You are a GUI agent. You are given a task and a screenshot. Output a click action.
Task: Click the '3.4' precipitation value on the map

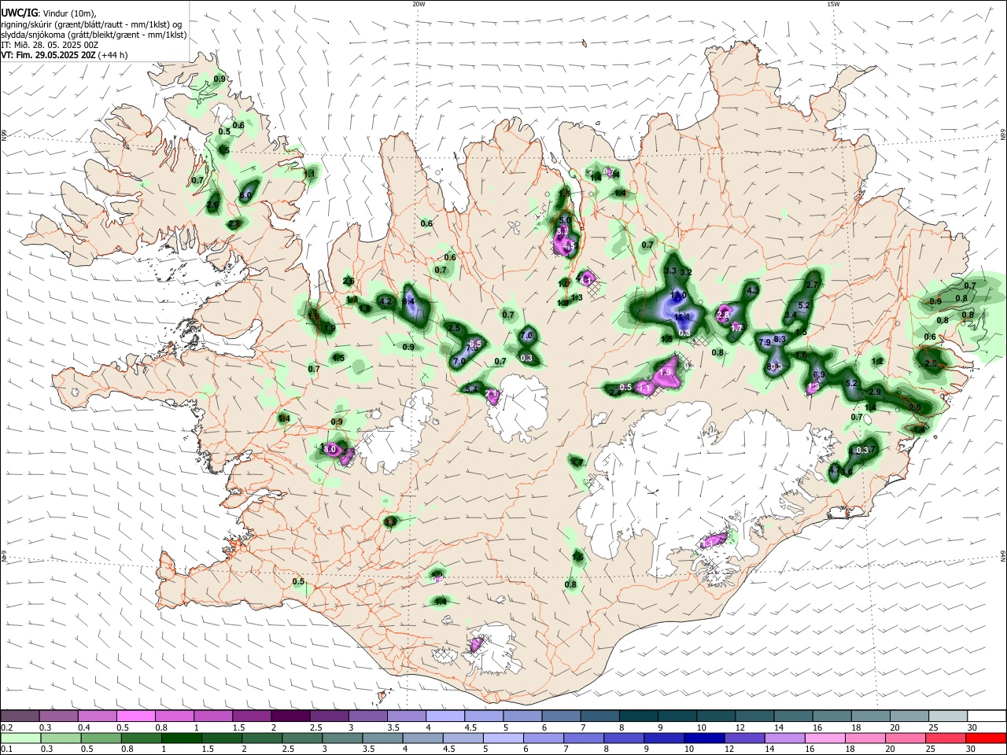point(791,315)
